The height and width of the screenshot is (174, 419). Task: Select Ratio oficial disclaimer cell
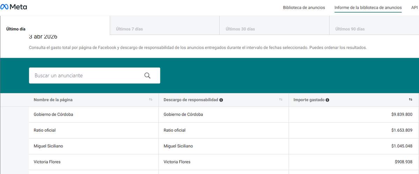point(224,130)
